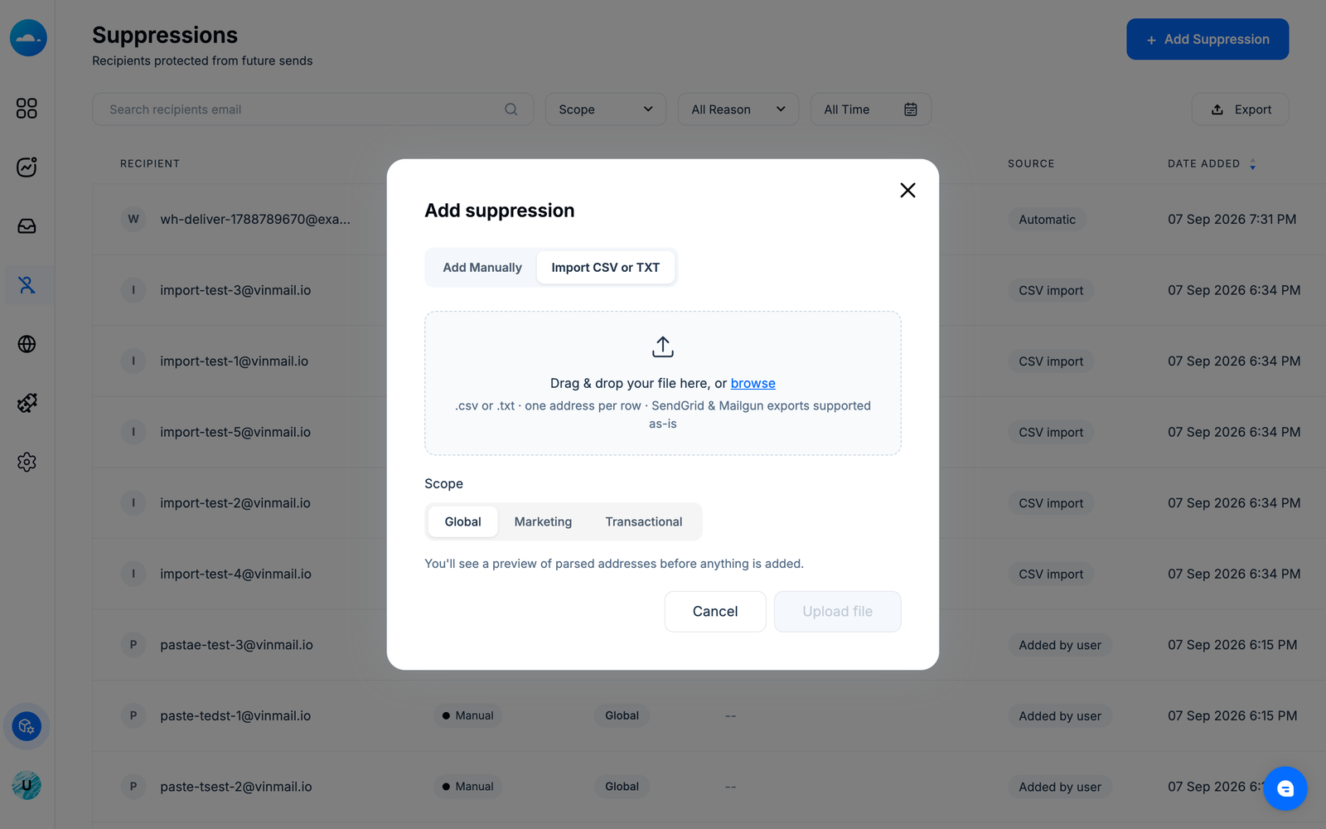Select the suppressions person icon in sidebar
Viewport: 1326px width, 829px height.
point(27,285)
